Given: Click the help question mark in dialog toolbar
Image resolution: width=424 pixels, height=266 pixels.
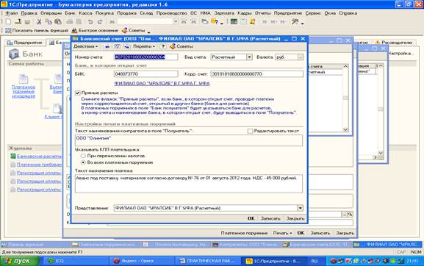Looking at the screenshot, I should pyautogui.click(x=163, y=46).
